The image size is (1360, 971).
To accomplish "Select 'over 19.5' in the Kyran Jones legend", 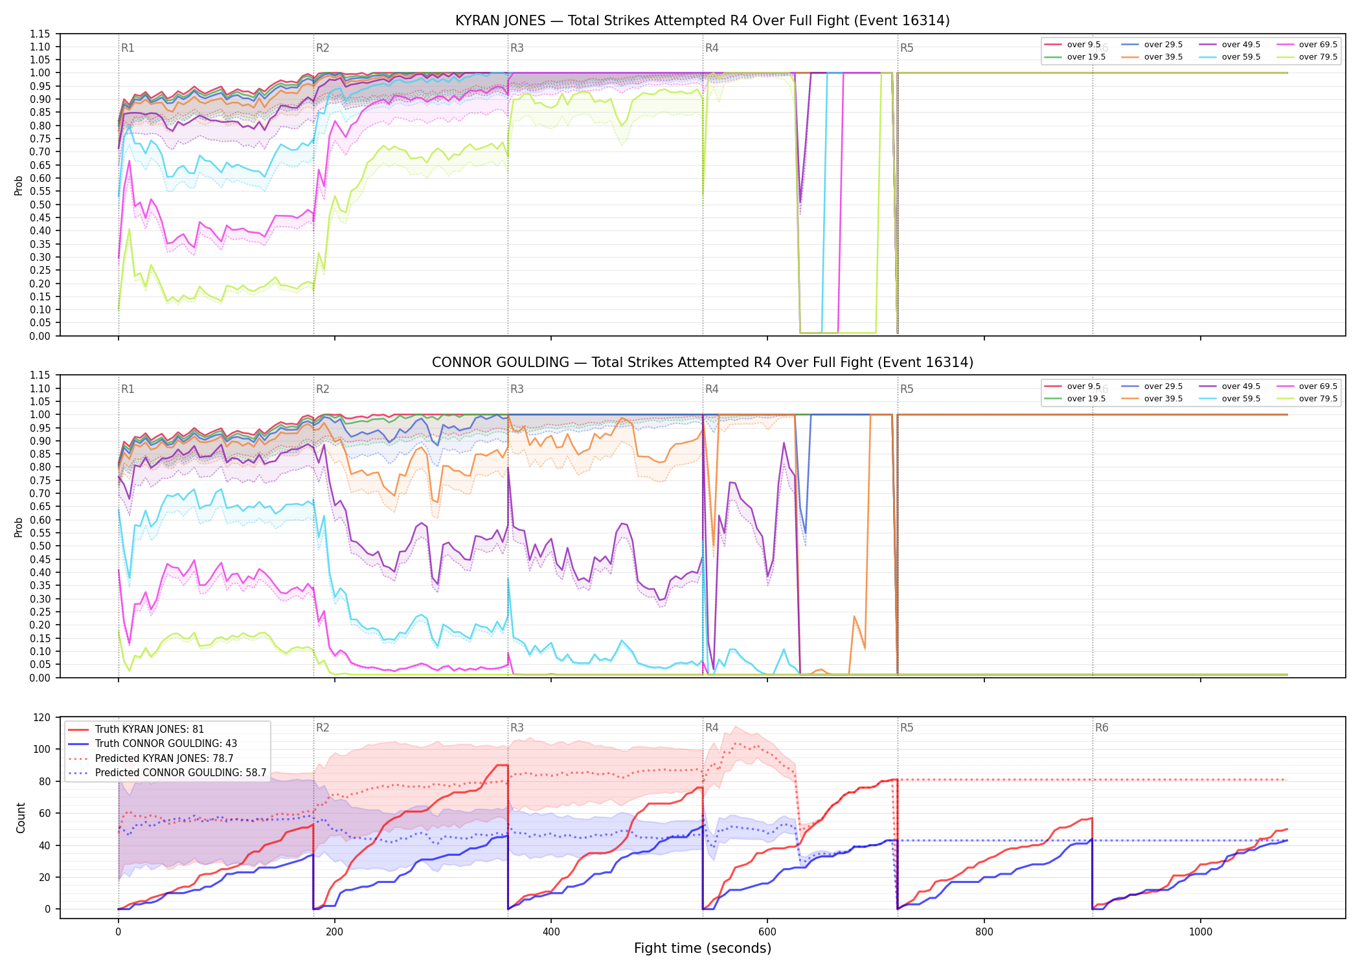I will pyautogui.click(x=1075, y=57).
